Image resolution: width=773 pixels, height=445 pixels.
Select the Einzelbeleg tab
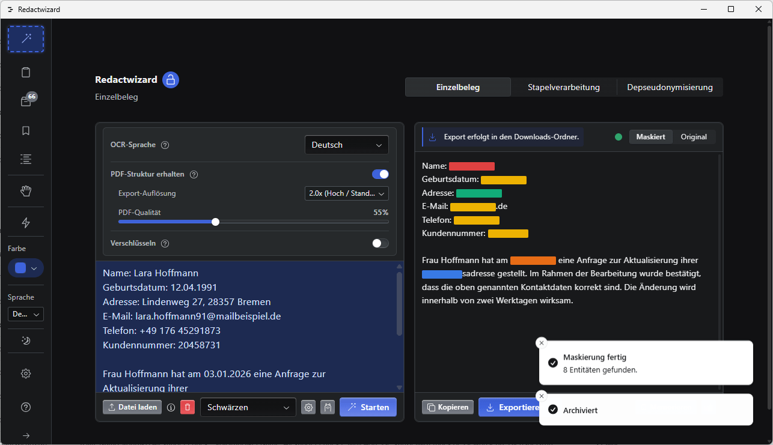click(x=458, y=87)
